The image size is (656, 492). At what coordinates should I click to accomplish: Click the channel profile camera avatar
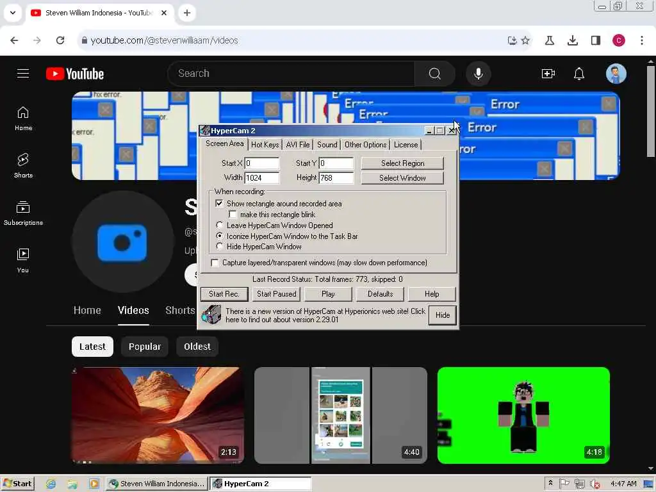click(122, 242)
